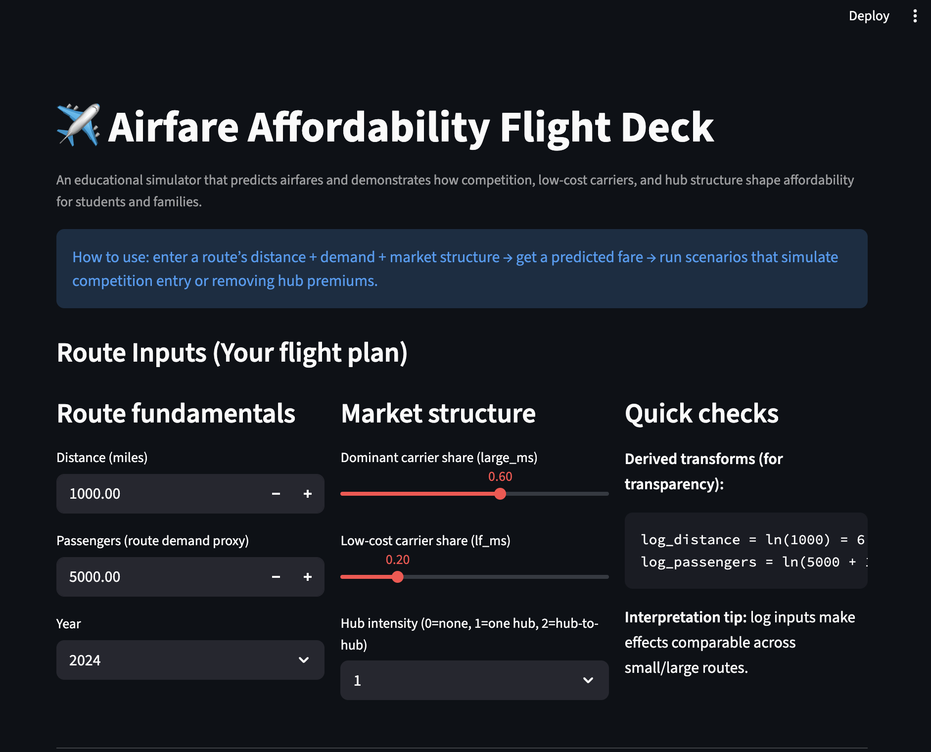Click the Deploy button
Viewport: 931px width, 752px height.
[x=869, y=16]
